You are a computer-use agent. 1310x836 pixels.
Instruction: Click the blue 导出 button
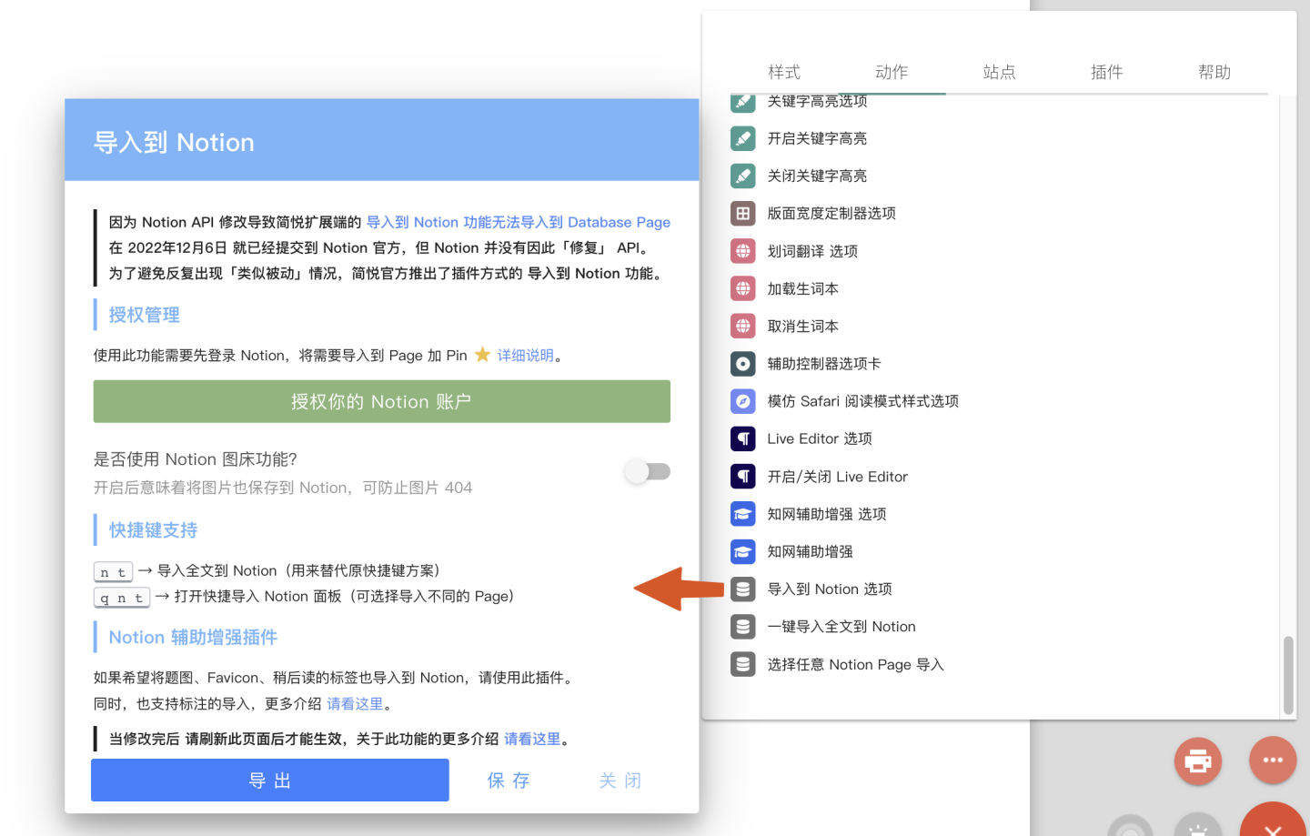tap(270, 781)
